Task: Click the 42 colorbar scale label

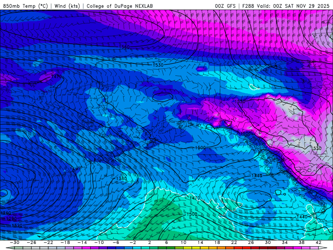Action: pos(318,242)
